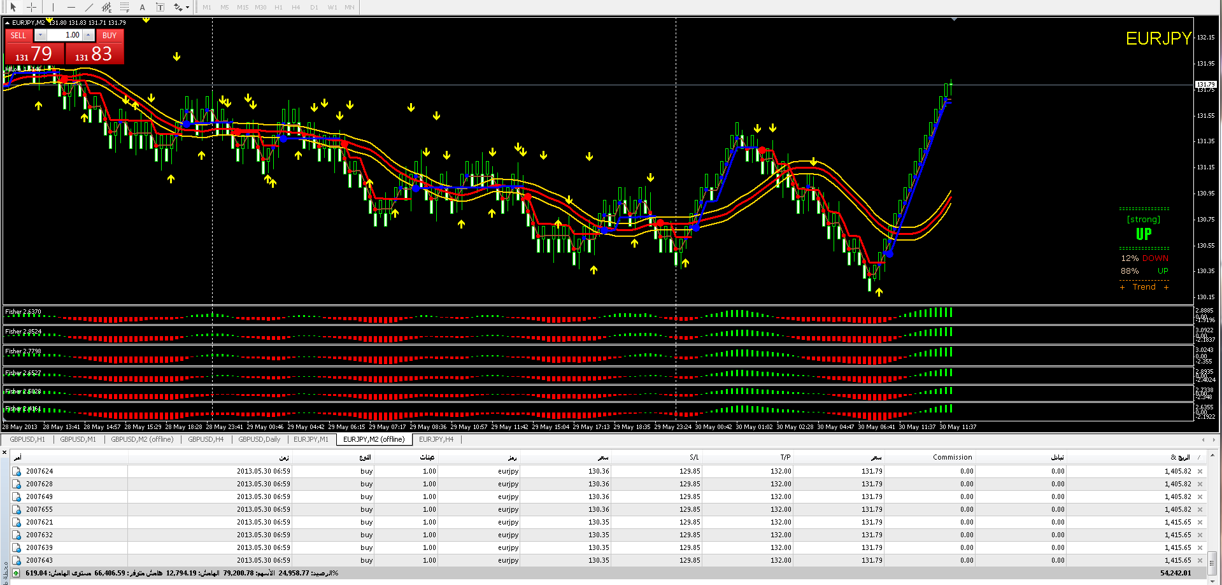The width and height of the screenshot is (1222, 585).
Task: Click total profit 54,242.01 value
Action: 1176,573
